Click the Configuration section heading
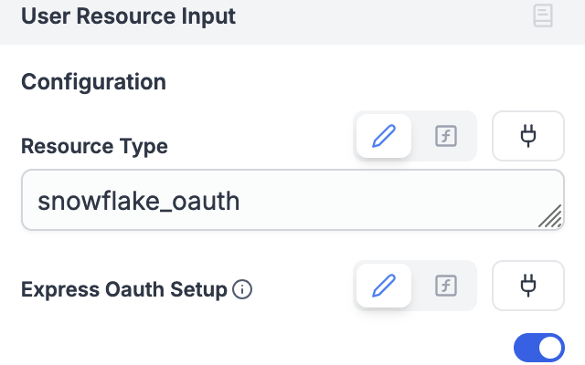The width and height of the screenshot is (585, 365). click(x=93, y=82)
